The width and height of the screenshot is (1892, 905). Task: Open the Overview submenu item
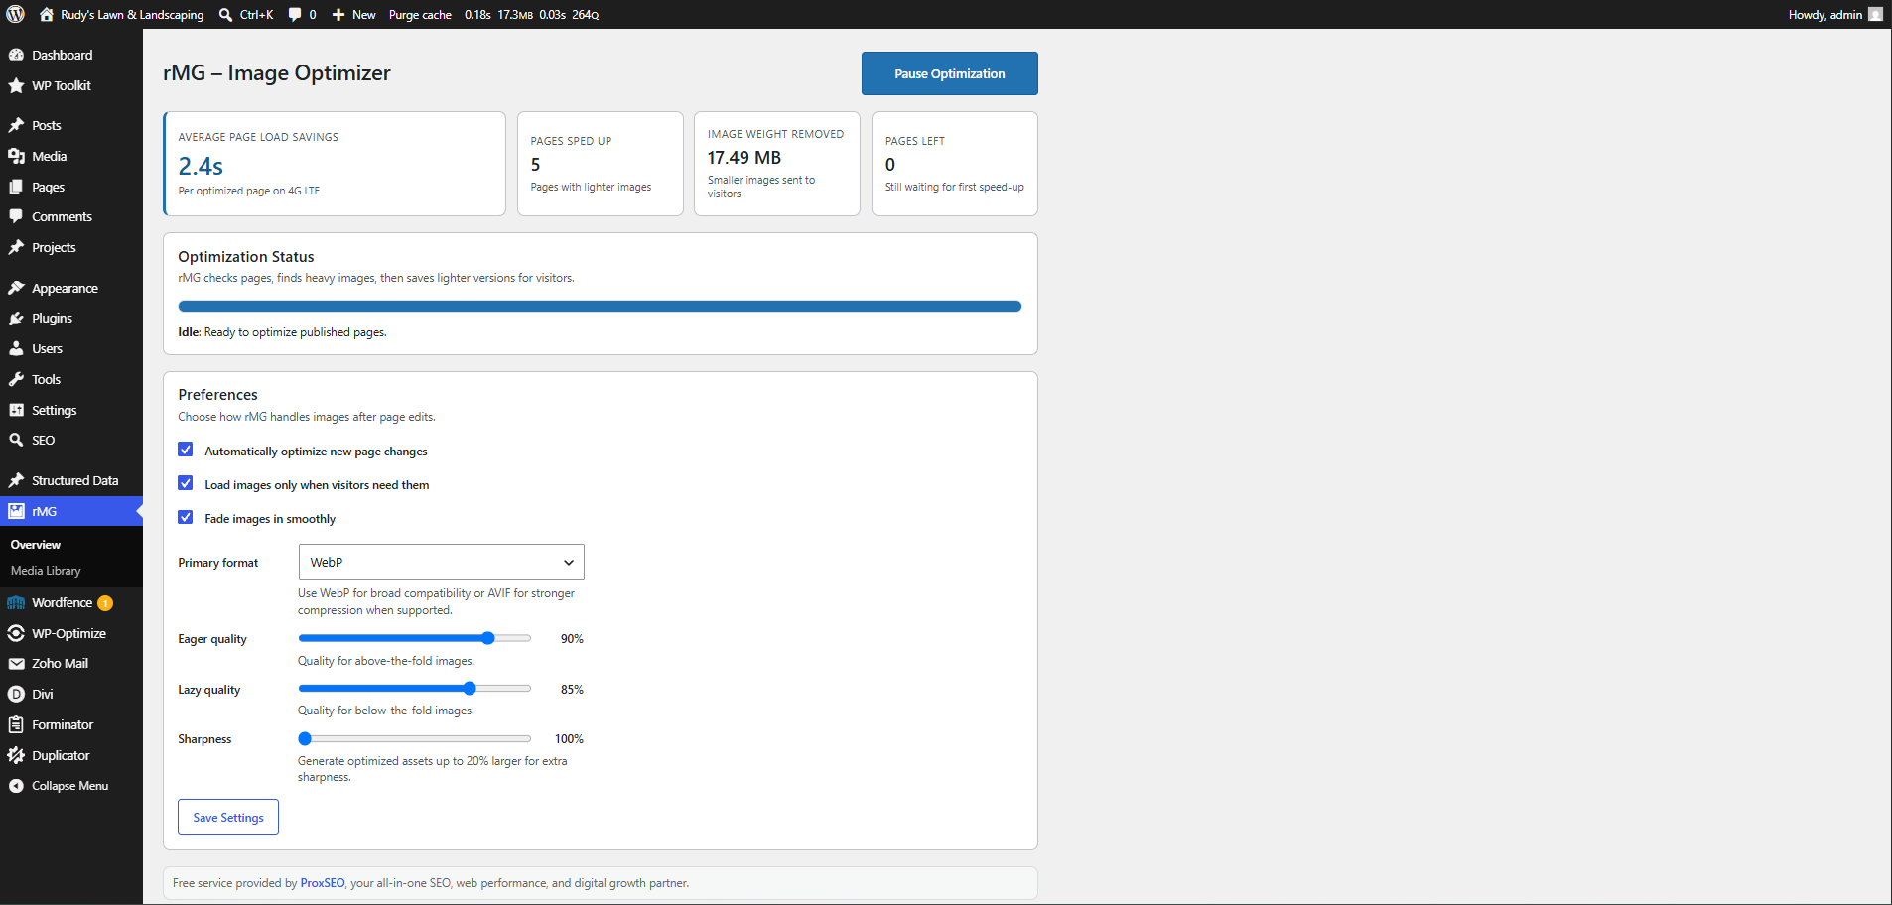click(36, 545)
